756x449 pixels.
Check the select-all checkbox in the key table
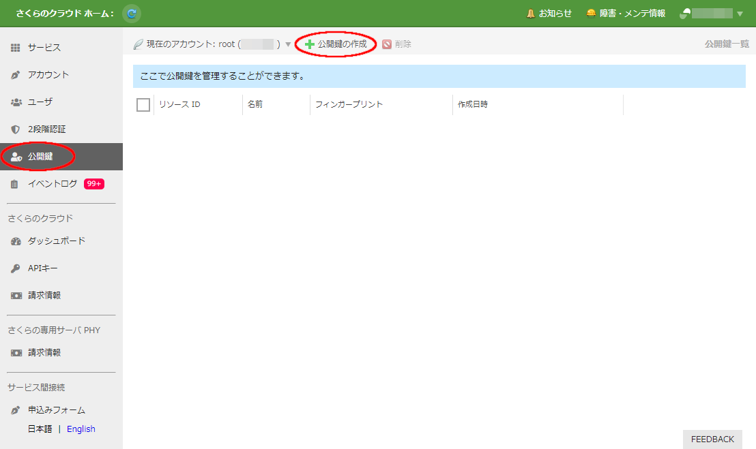pos(143,104)
